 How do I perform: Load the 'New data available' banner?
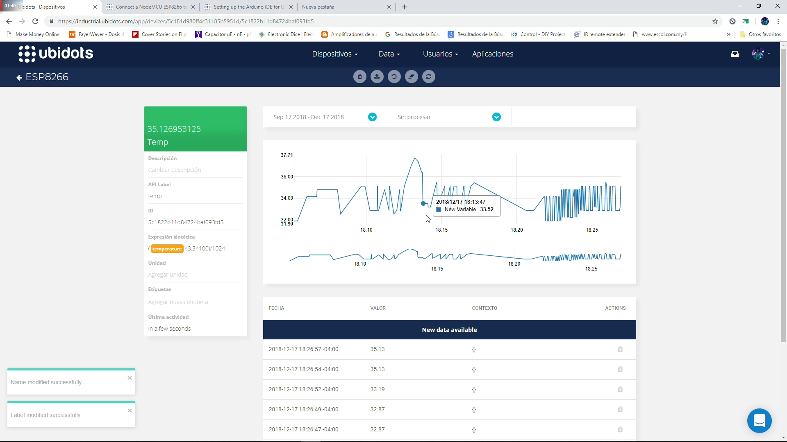tap(449, 330)
